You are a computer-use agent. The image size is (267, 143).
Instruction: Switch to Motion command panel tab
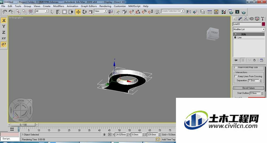click(251, 19)
